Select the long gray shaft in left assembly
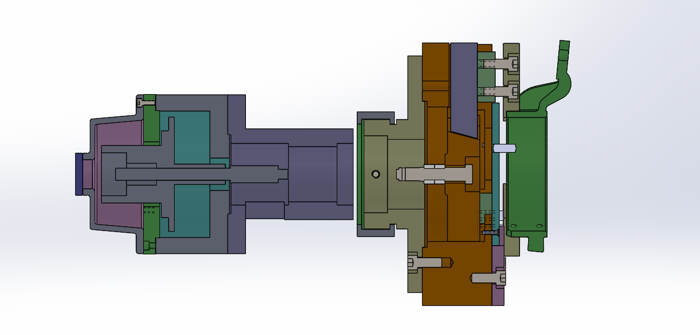This screenshot has width=700, height=335. click(x=201, y=174)
